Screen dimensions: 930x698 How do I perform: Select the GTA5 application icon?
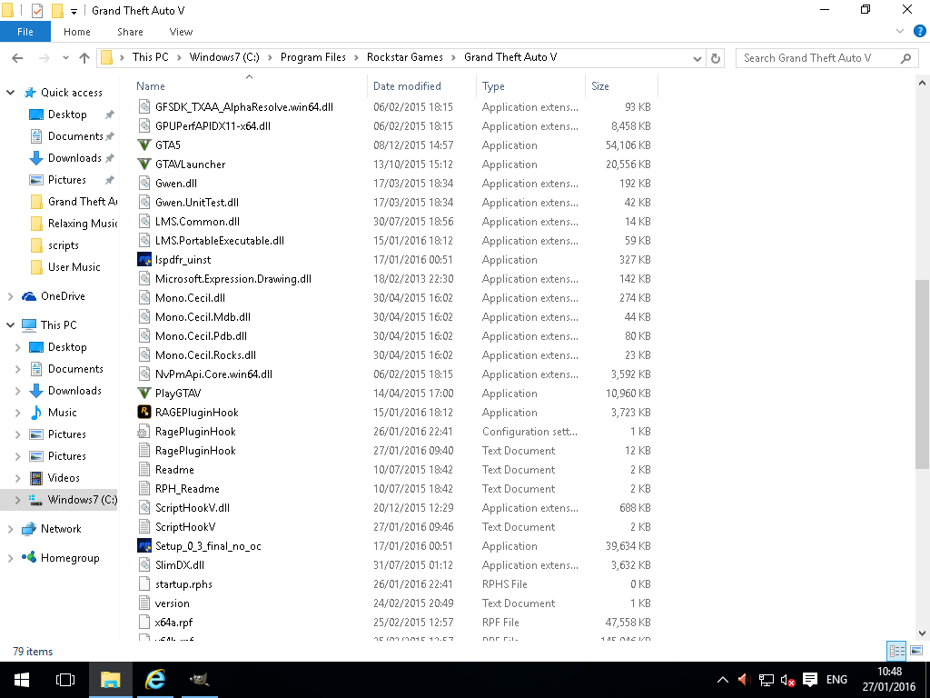click(143, 145)
